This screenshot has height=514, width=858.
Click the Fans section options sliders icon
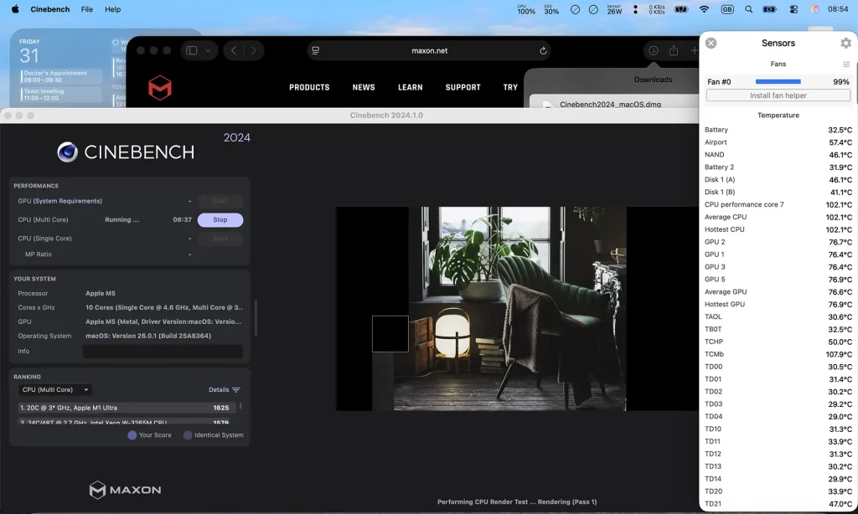pyautogui.click(x=846, y=64)
